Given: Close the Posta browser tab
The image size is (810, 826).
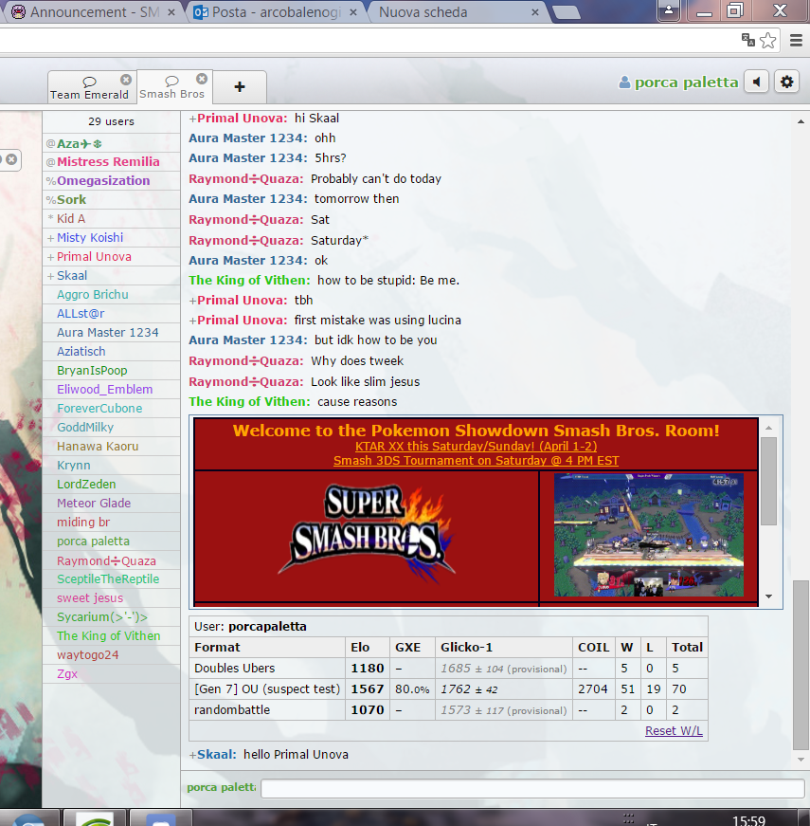Looking at the screenshot, I should pyautogui.click(x=353, y=12).
